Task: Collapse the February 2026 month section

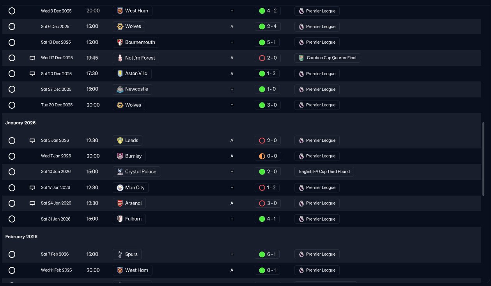Action: tap(21, 237)
